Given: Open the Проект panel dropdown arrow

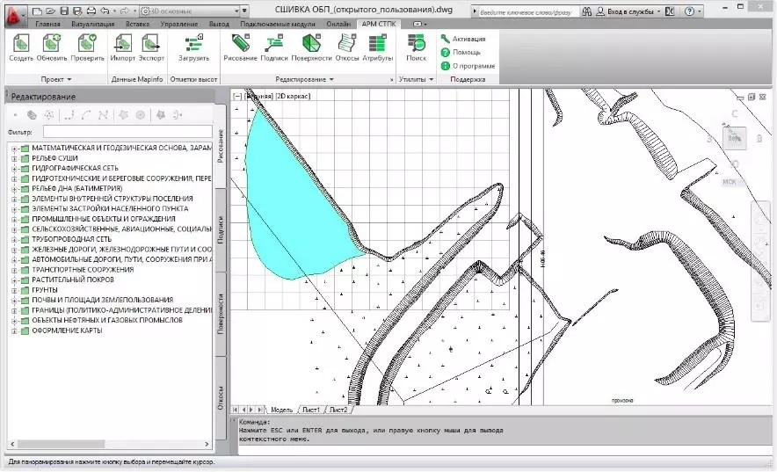Looking at the screenshot, I should (x=69, y=79).
